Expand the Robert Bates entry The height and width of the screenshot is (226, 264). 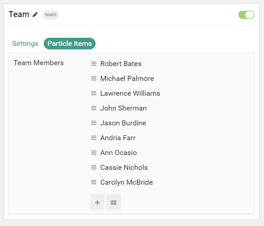point(121,64)
